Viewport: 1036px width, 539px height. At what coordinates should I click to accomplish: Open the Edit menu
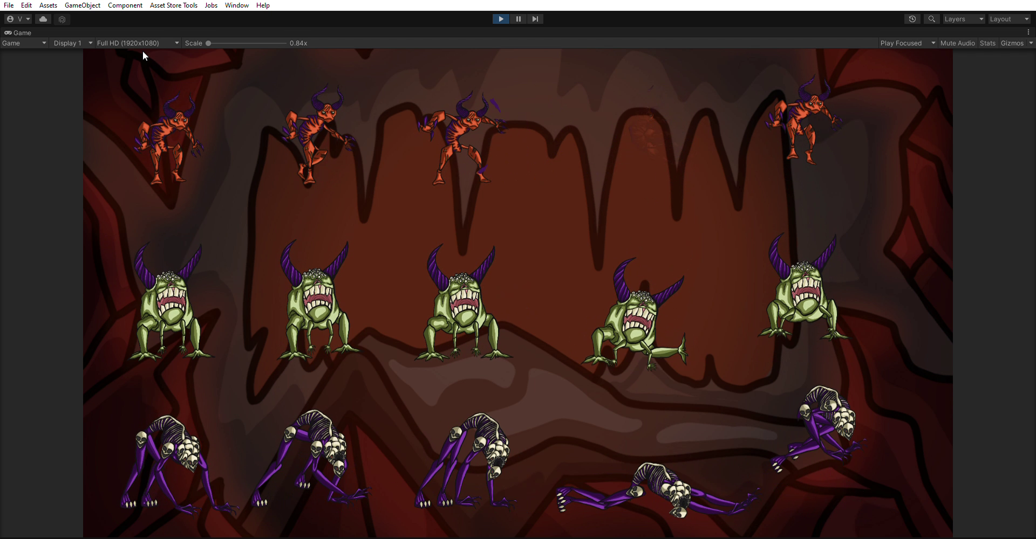26,5
